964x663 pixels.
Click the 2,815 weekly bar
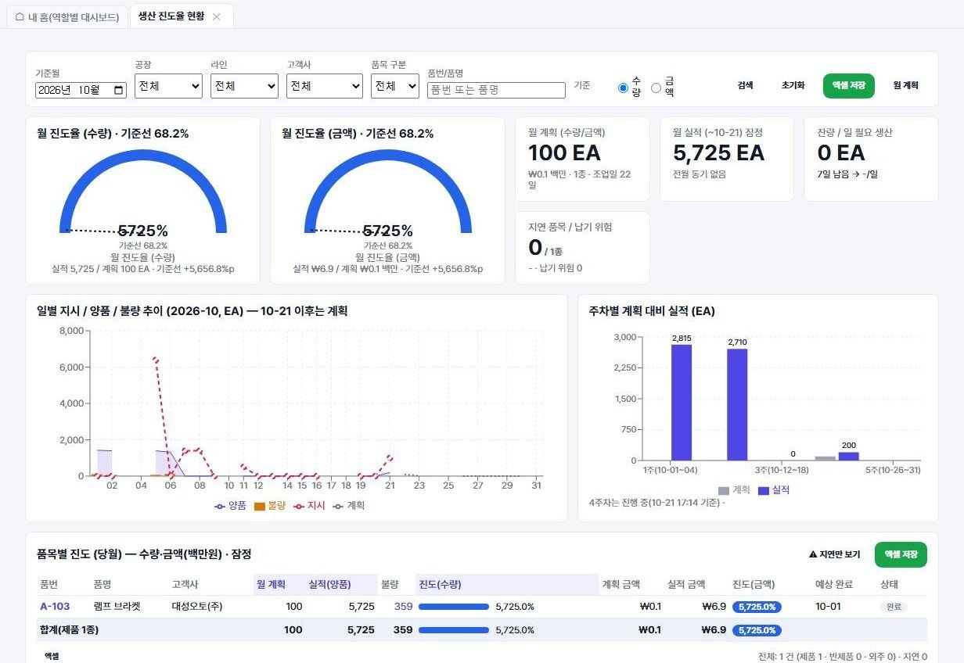click(x=681, y=402)
